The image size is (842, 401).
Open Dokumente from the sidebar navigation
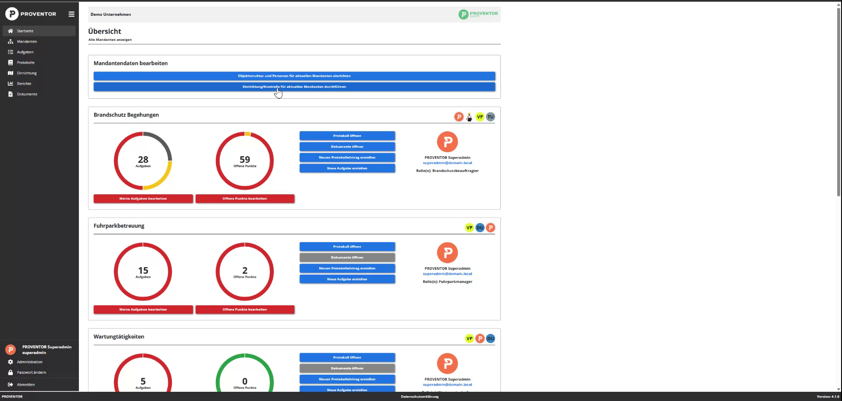click(27, 94)
